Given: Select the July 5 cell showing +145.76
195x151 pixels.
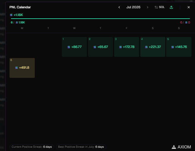Looking at the screenshot, I should click(x=179, y=47).
